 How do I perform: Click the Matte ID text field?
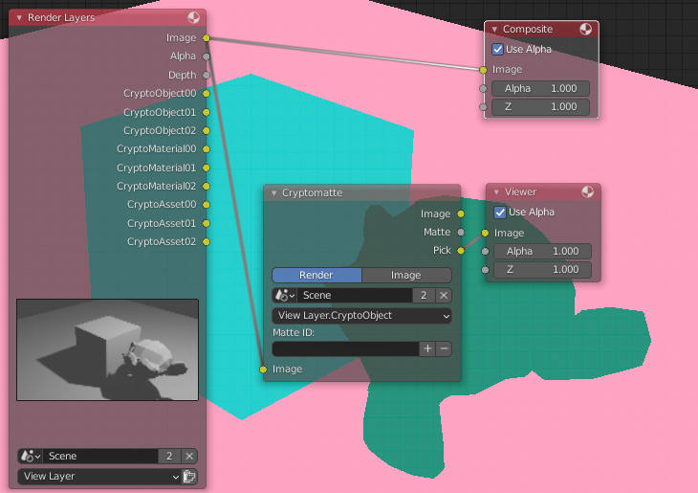345,348
